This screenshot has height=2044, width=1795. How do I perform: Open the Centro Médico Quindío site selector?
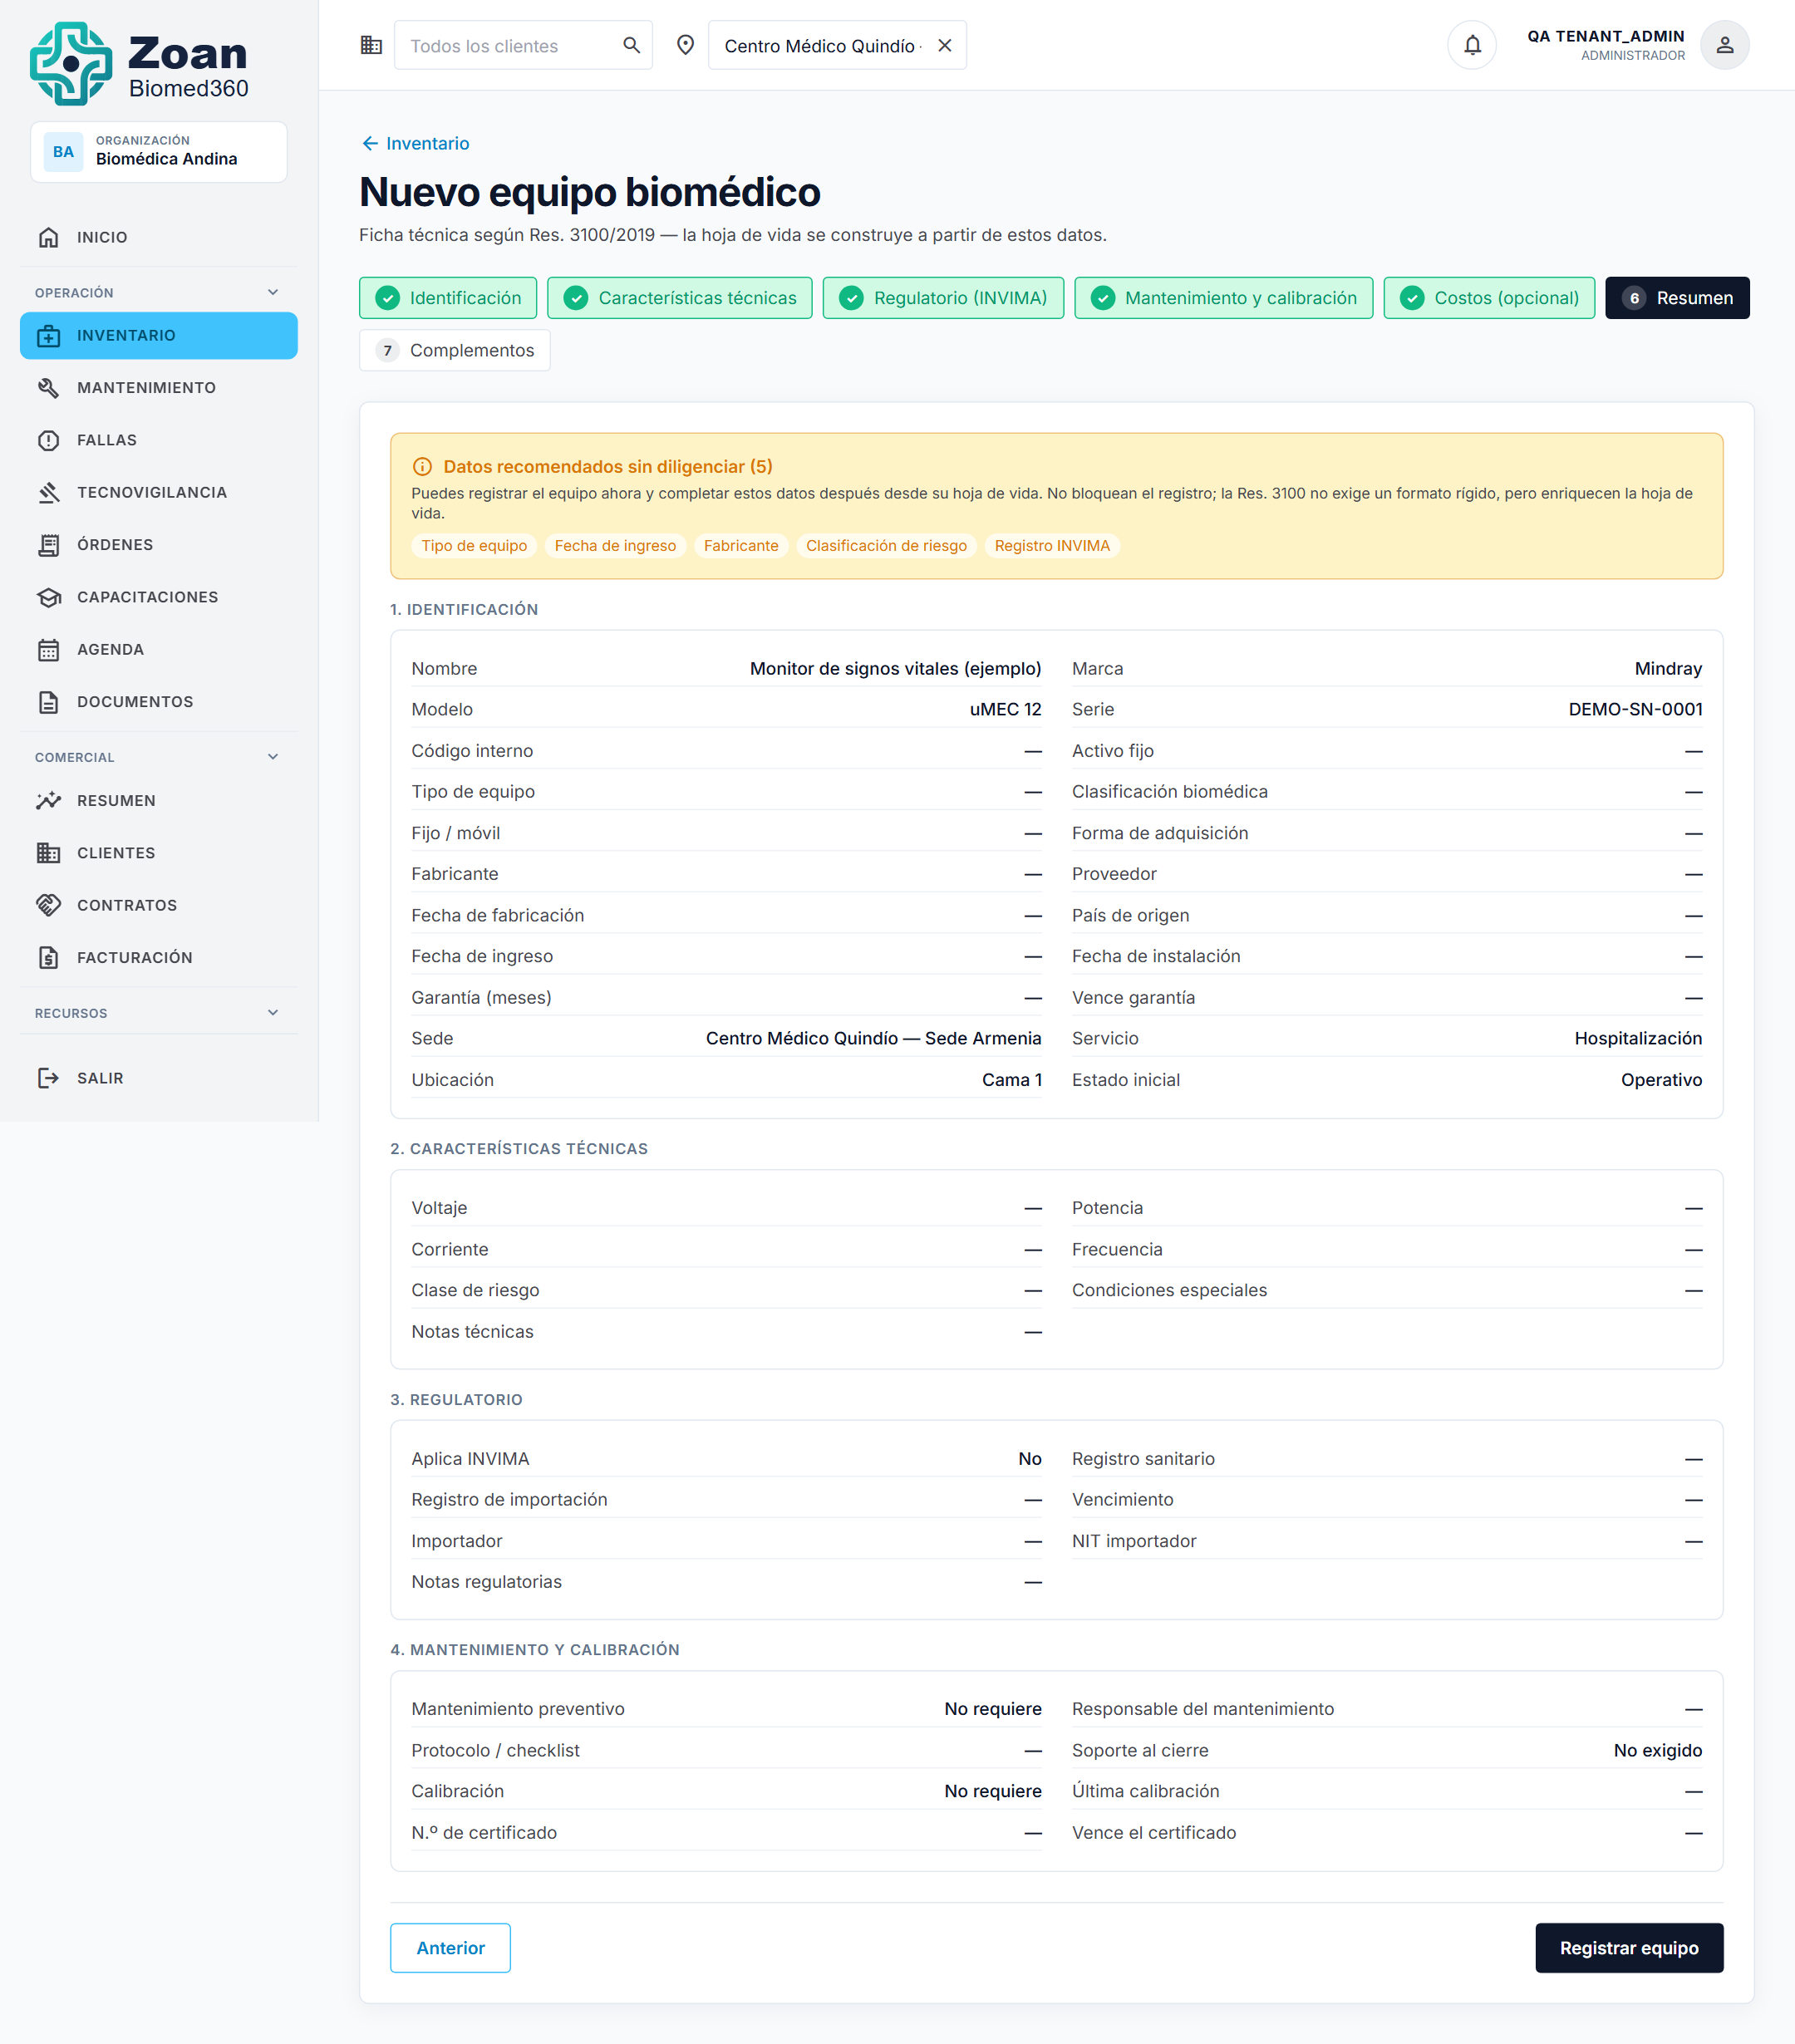pos(837,45)
